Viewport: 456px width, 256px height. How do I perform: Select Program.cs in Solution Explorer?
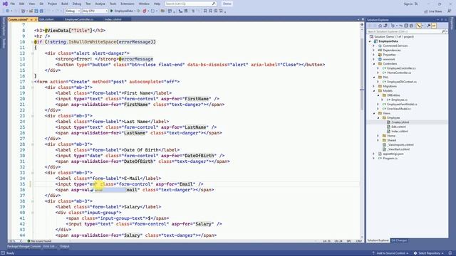390,158
